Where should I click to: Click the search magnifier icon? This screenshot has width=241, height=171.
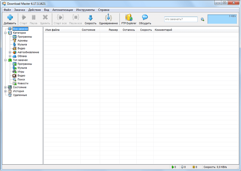pyautogui.click(x=202, y=19)
